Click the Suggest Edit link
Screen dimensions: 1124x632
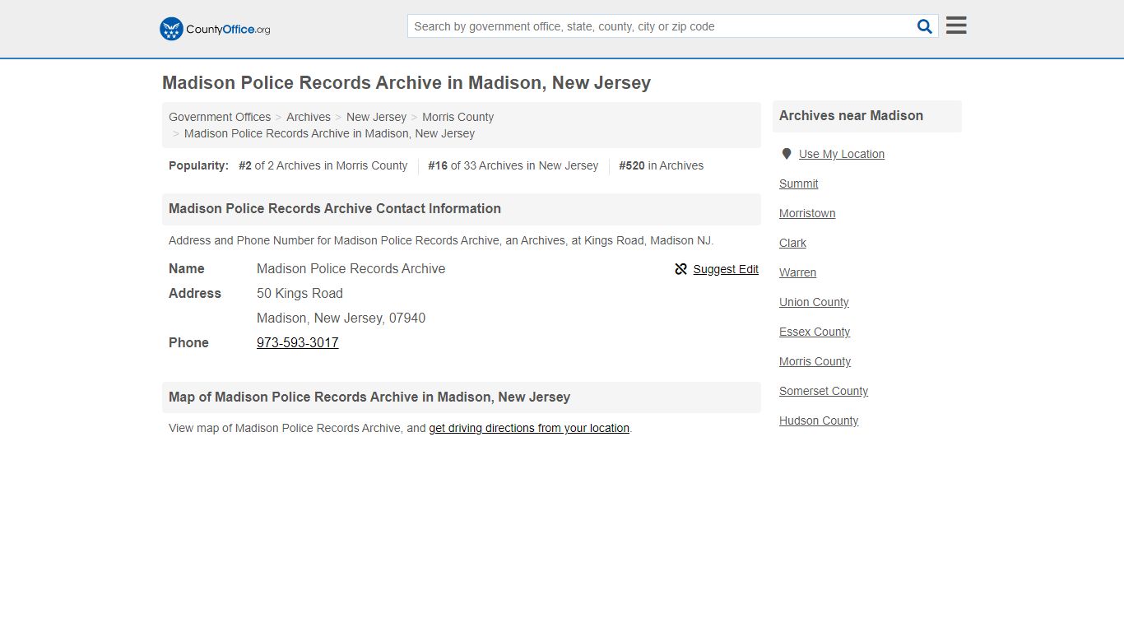coord(726,269)
